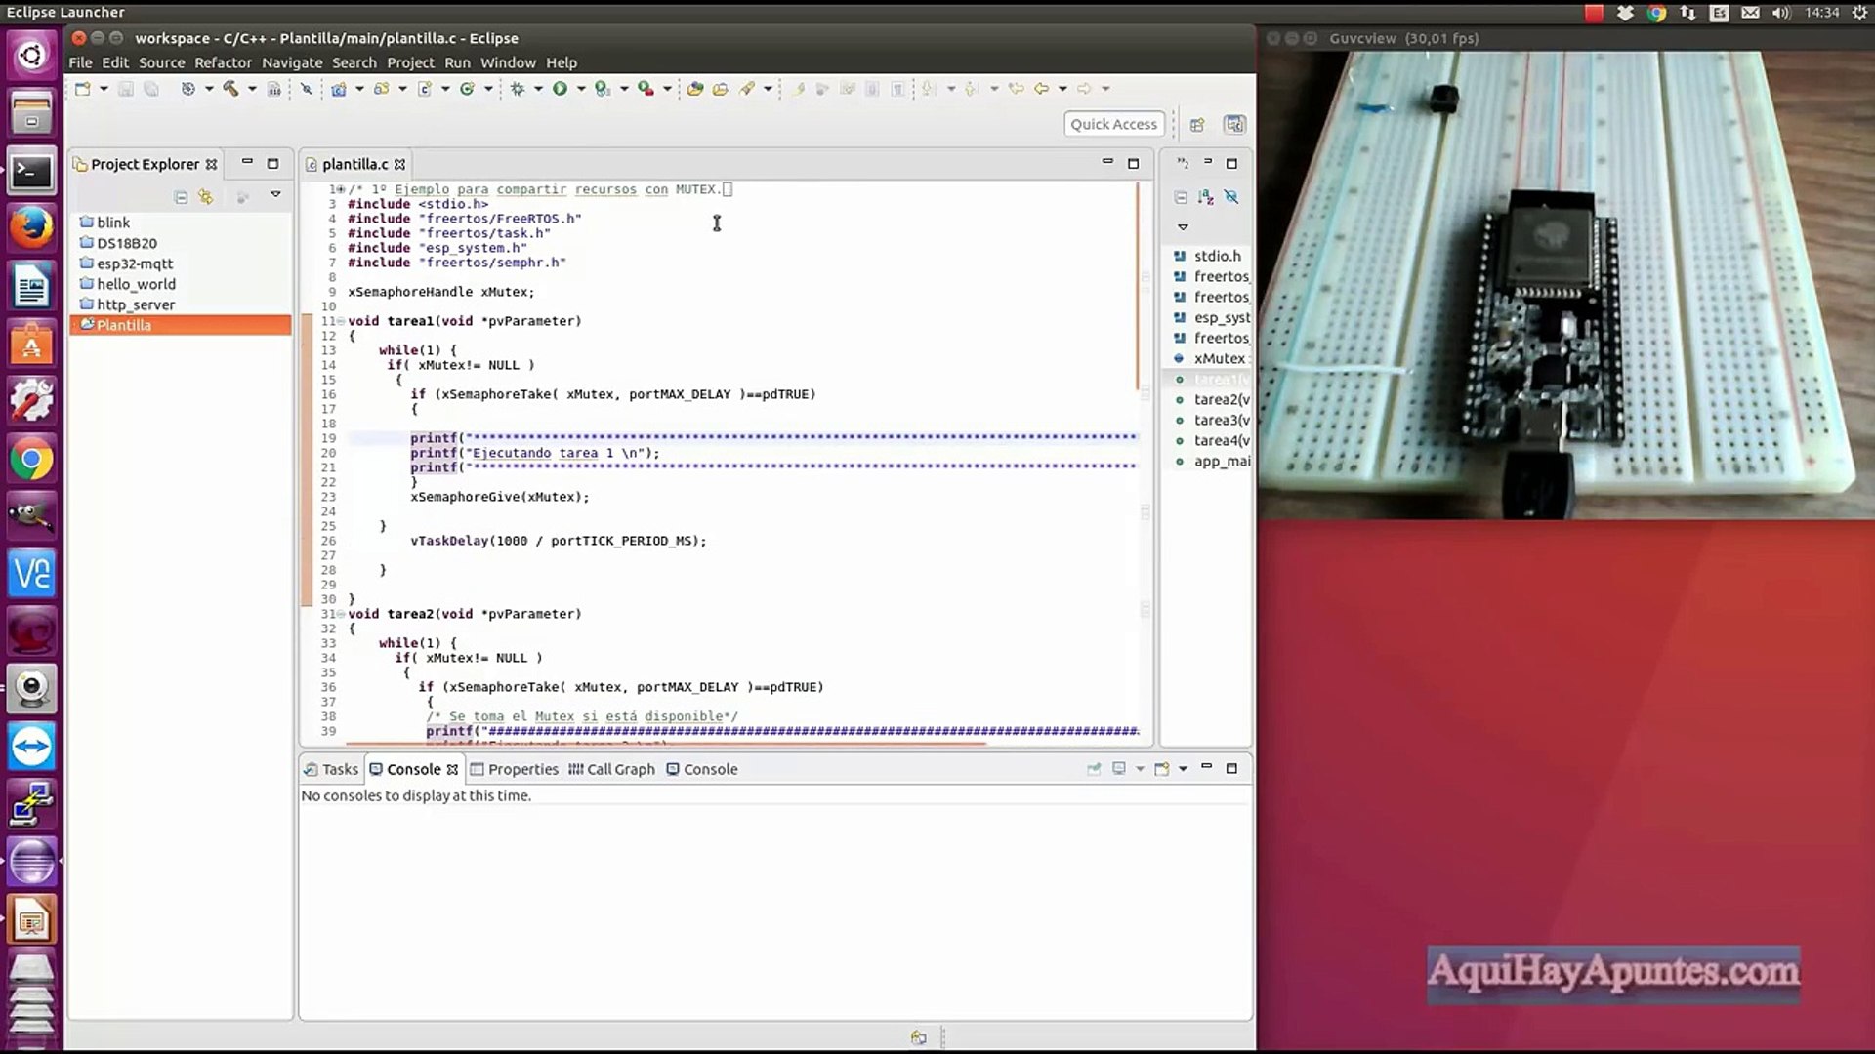This screenshot has width=1875, height=1054.
Task: Select app_main in the Outline list
Action: [1212, 461]
